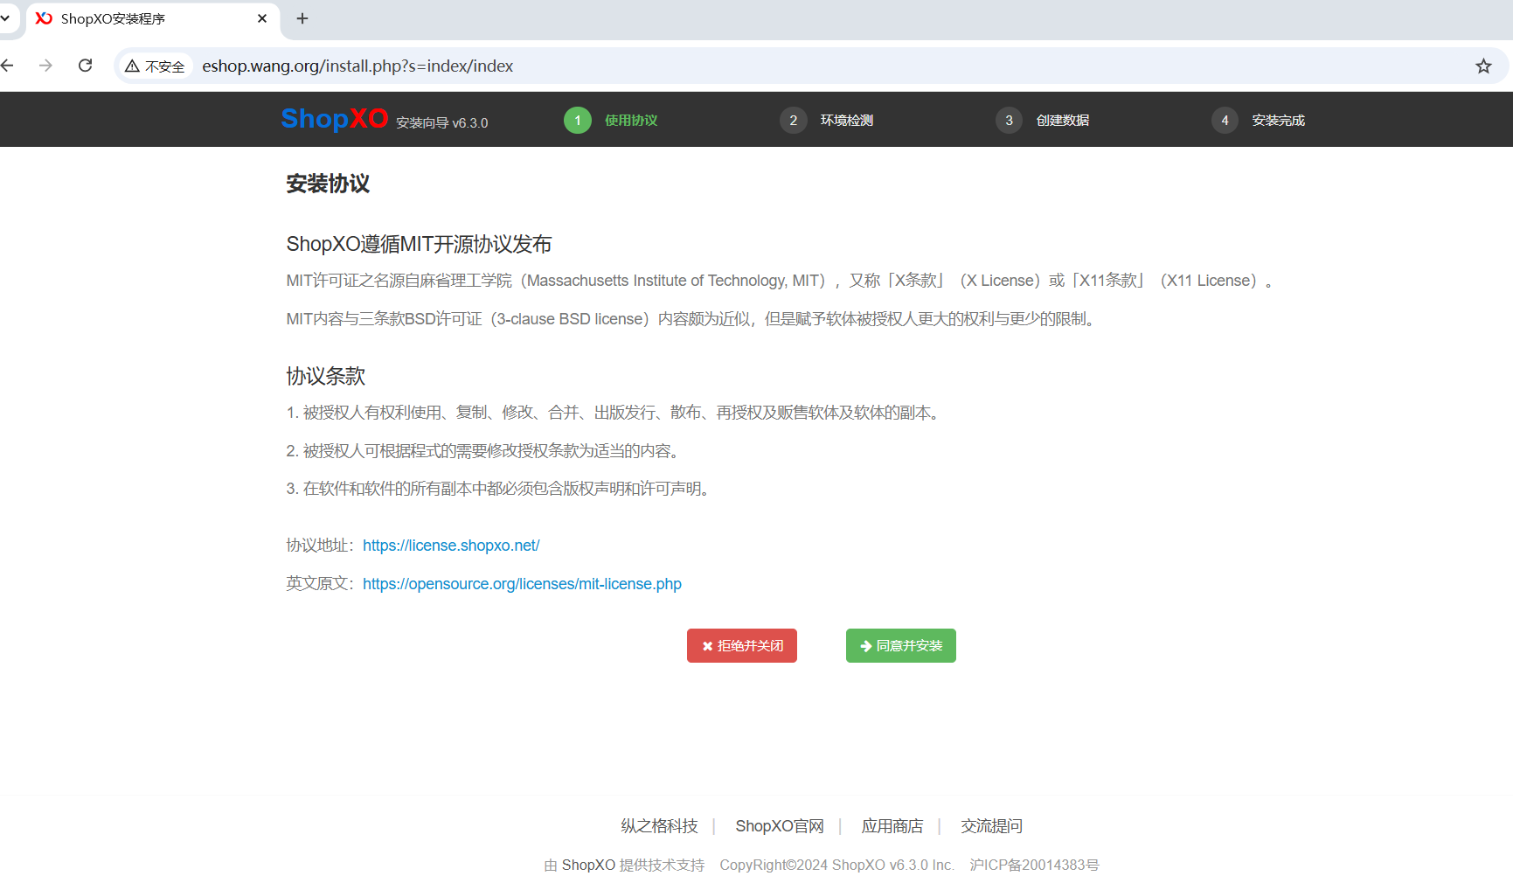The image size is (1513, 883).
Task: Select the ShopXO安装程序 browser tab
Action: pos(152,19)
